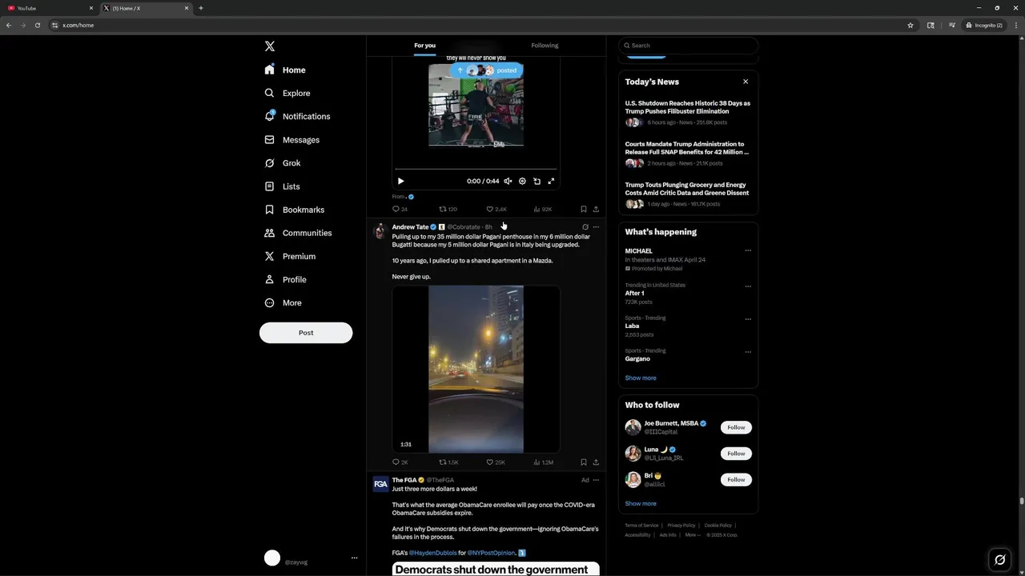Image resolution: width=1025 pixels, height=576 pixels.
Task: Open the three-dot menu on The FGA ad
Action: [x=596, y=480]
